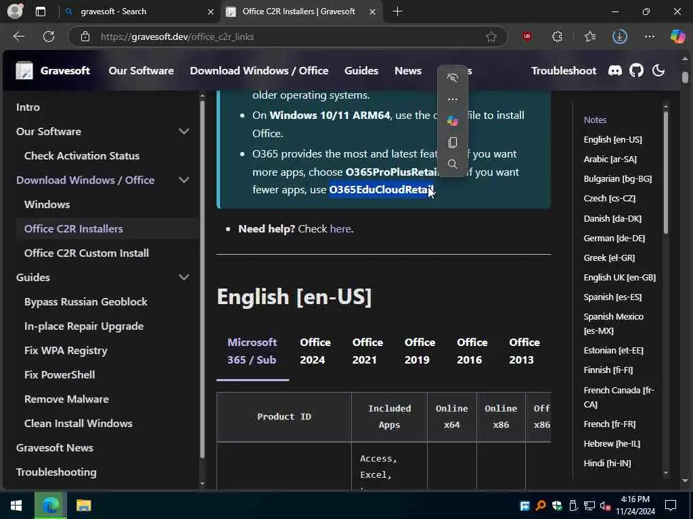Copy selected text from mini menu
The image size is (693, 519).
coord(452,143)
